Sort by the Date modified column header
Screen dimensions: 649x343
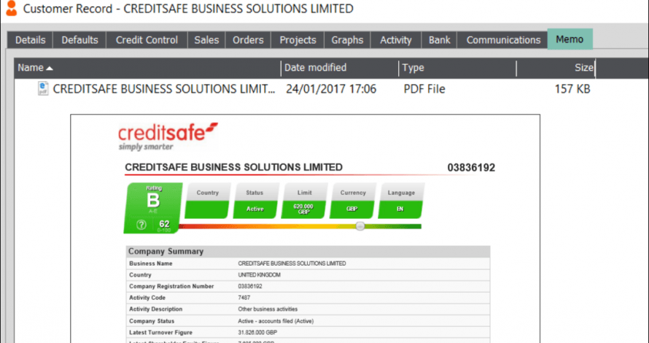coord(340,68)
